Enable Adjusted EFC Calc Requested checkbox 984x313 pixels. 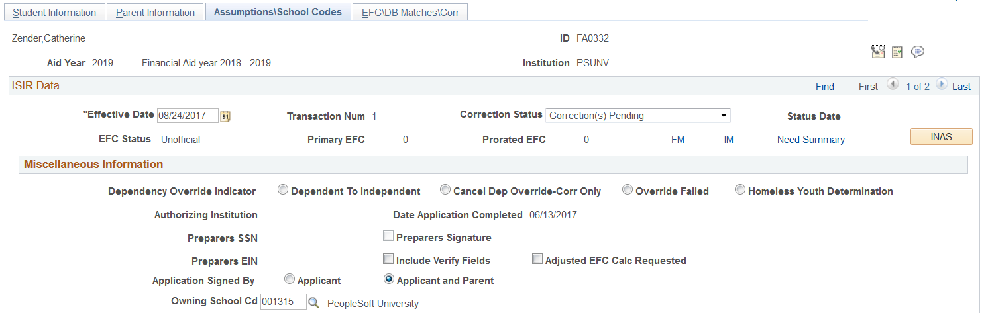(x=537, y=259)
